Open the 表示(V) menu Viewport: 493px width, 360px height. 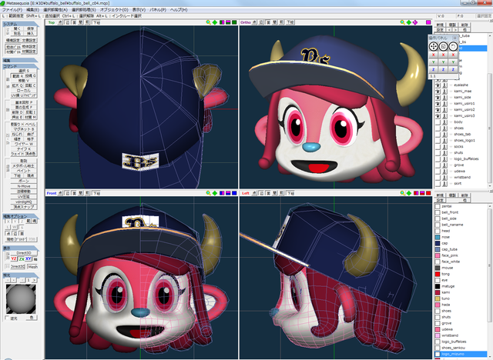(x=139, y=10)
